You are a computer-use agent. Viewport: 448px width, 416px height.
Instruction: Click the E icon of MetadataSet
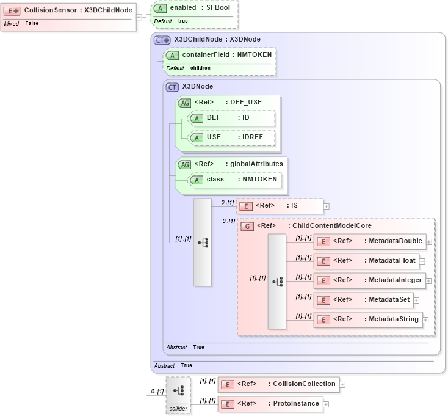click(x=323, y=300)
